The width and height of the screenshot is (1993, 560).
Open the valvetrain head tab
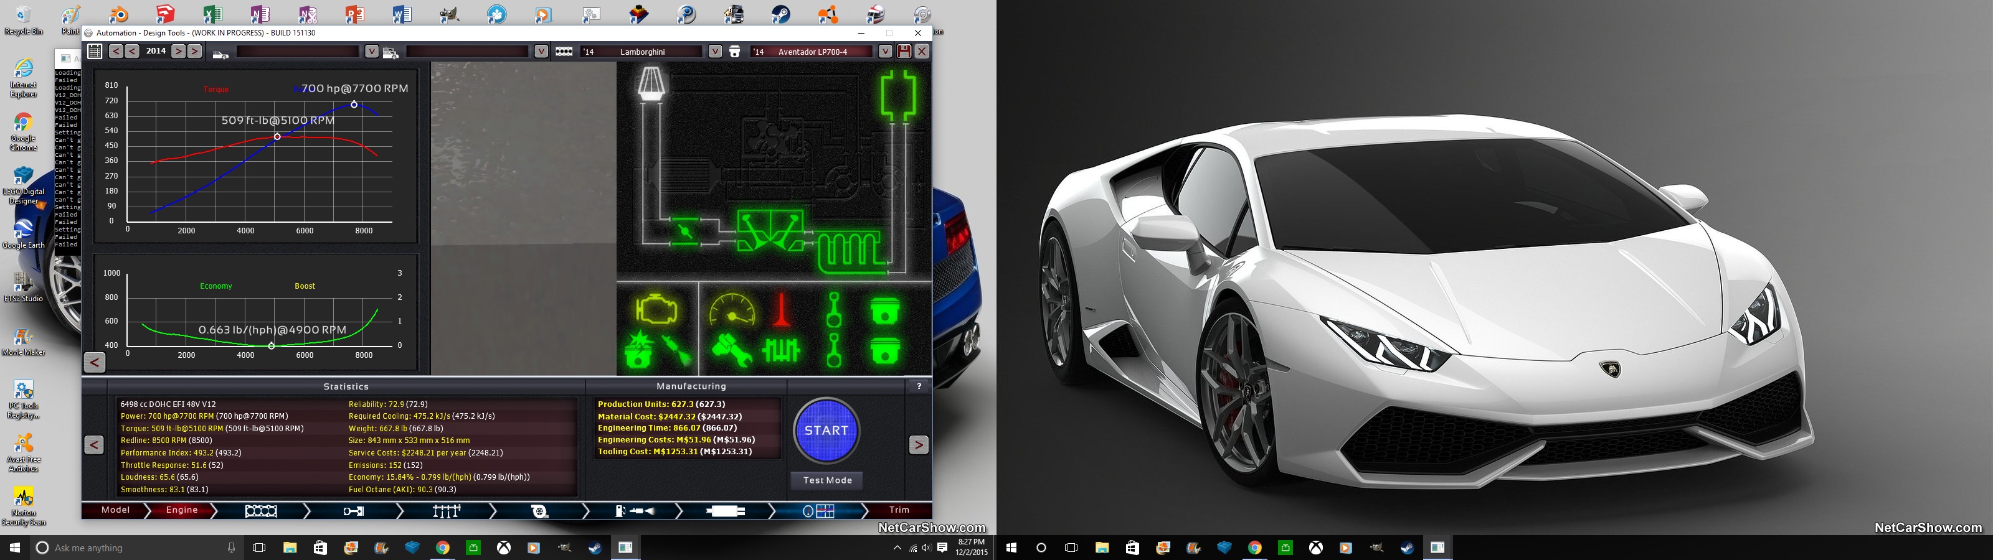[x=447, y=511]
